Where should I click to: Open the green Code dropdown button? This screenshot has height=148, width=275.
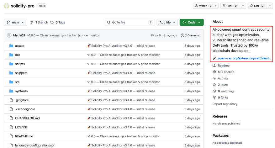pos(192,22)
